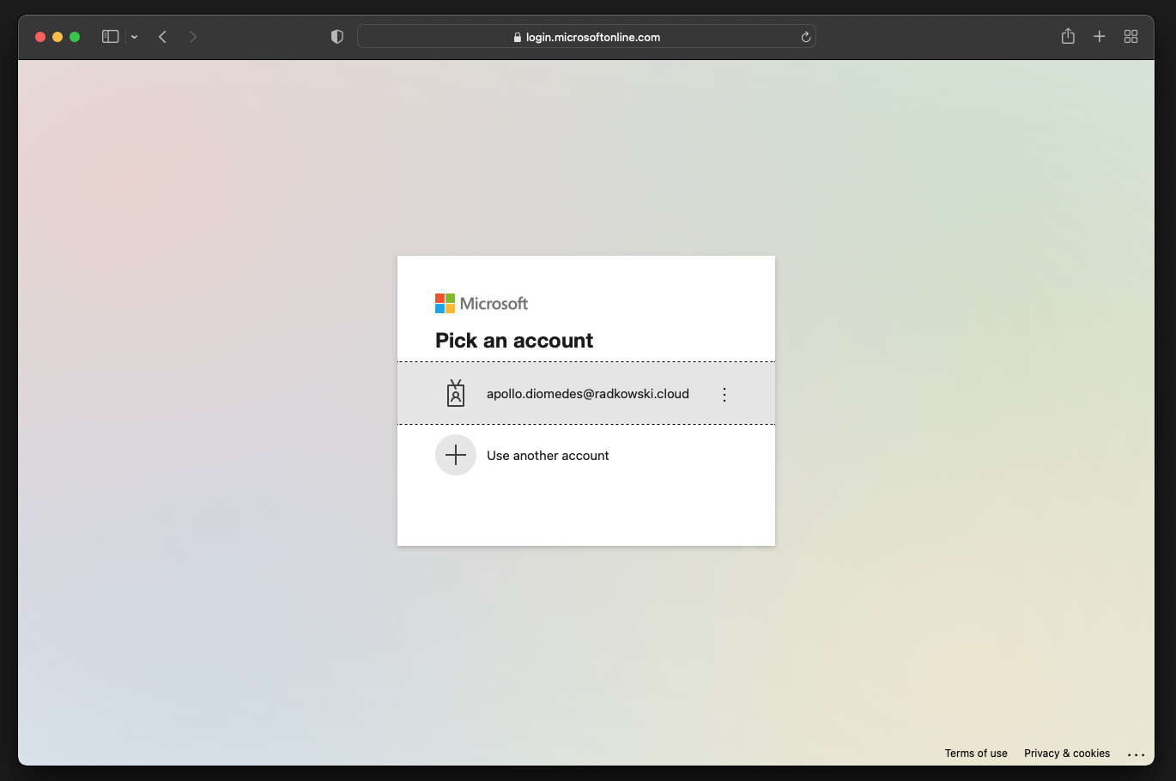
Task: Open account options three-dot menu
Action: coord(724,395)
